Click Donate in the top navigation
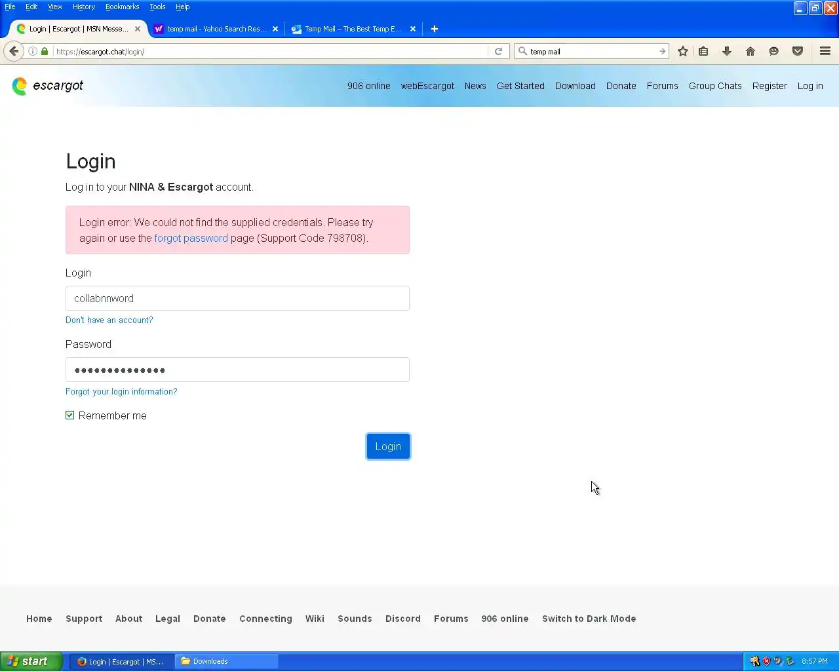This screenshot has width=839, height=671. pyautogui.click(x=621, y=86)
